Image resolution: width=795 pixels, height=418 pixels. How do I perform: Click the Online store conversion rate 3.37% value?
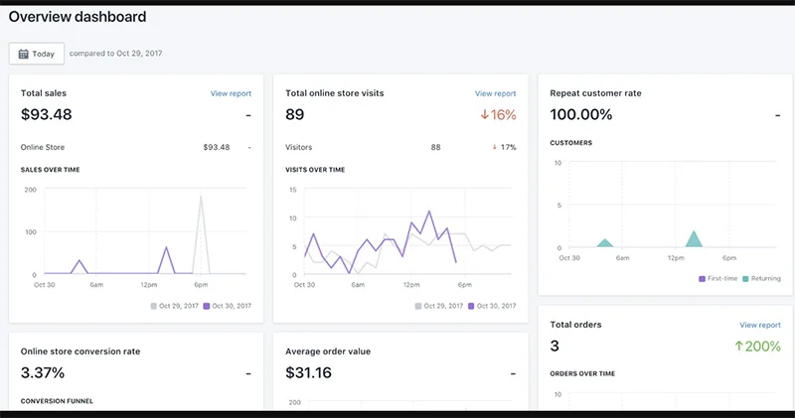click(43, 373)
